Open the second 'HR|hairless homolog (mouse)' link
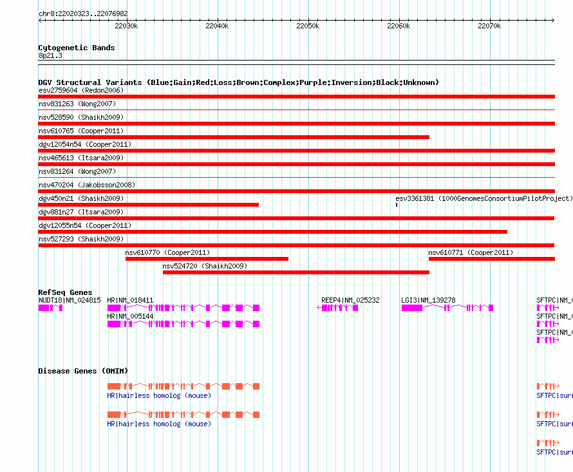Viewport: 573px width, 472px height. click(159, 424)
